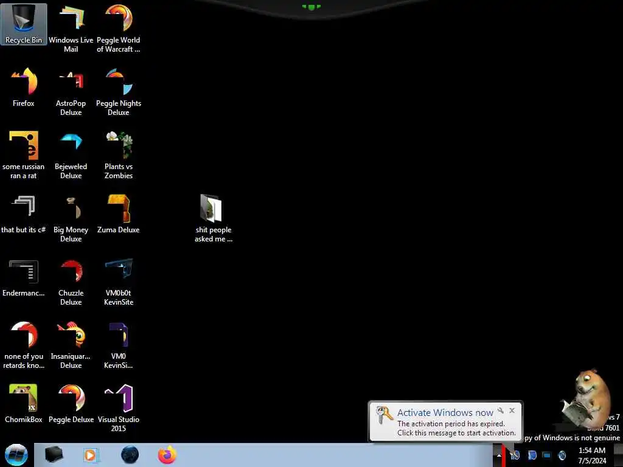Click the Windows activation key tray icon

(x=515, y=455)
